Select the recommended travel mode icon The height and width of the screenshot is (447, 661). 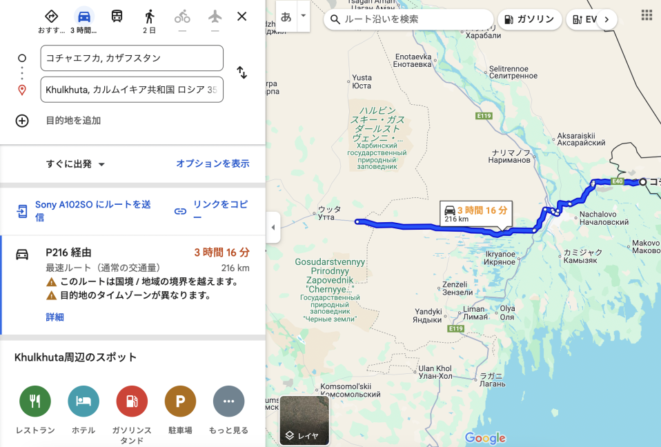pyautogui.click(x=52, y=17)
